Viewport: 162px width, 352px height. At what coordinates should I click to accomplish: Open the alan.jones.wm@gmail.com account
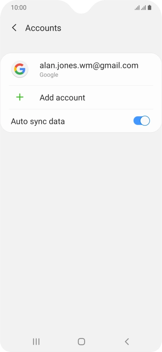[x=81, y=69]
